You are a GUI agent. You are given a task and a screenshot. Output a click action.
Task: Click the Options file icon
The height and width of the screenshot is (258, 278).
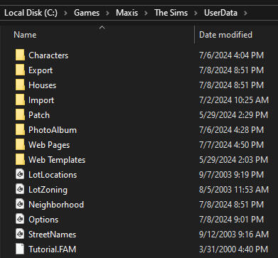[20, 220]
